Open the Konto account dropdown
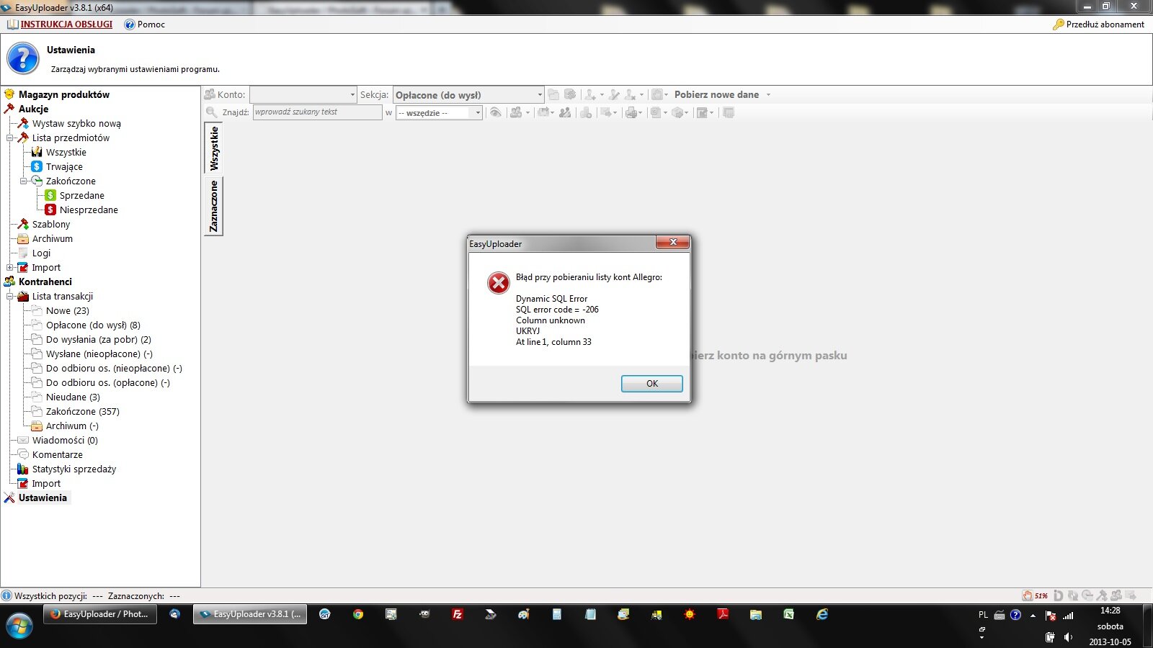 352,95
